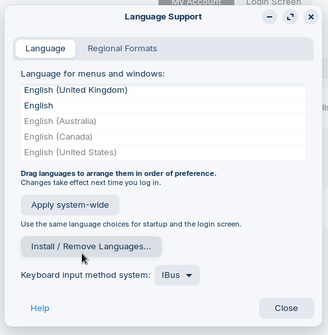This screenshot has height=335, width=328.
Task: Open the IBus input method dropdown
Action: (x=177, y=275)
